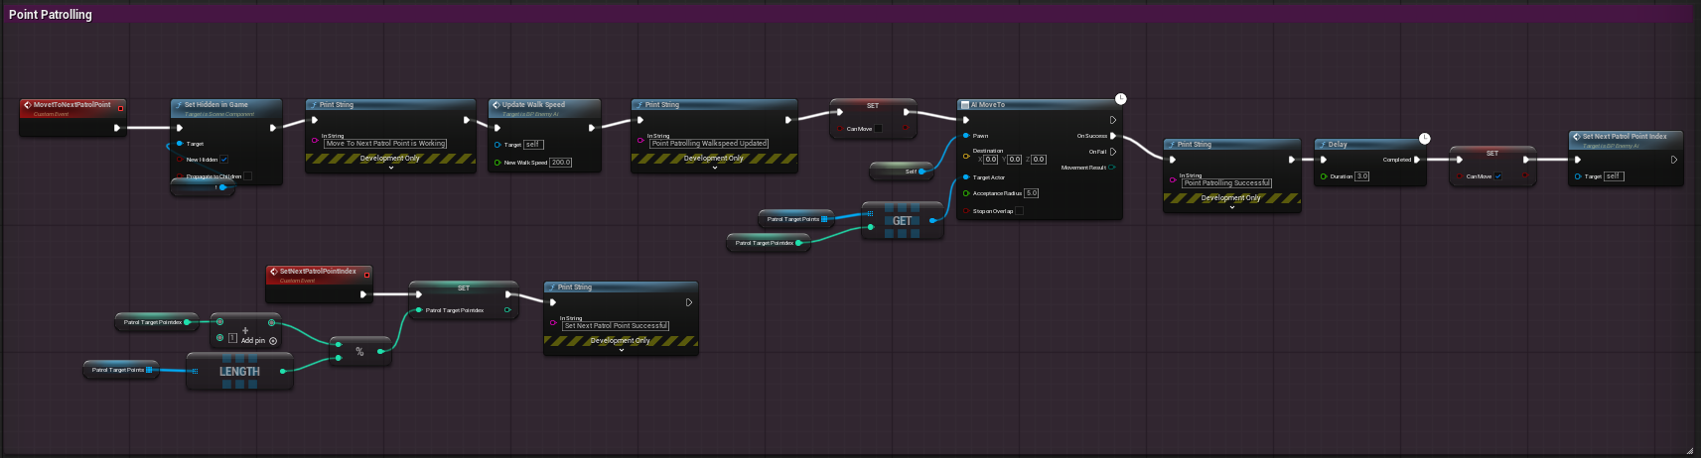Toggle the New Hidden checkbox

pyautogui.click(x=223, y=159)
